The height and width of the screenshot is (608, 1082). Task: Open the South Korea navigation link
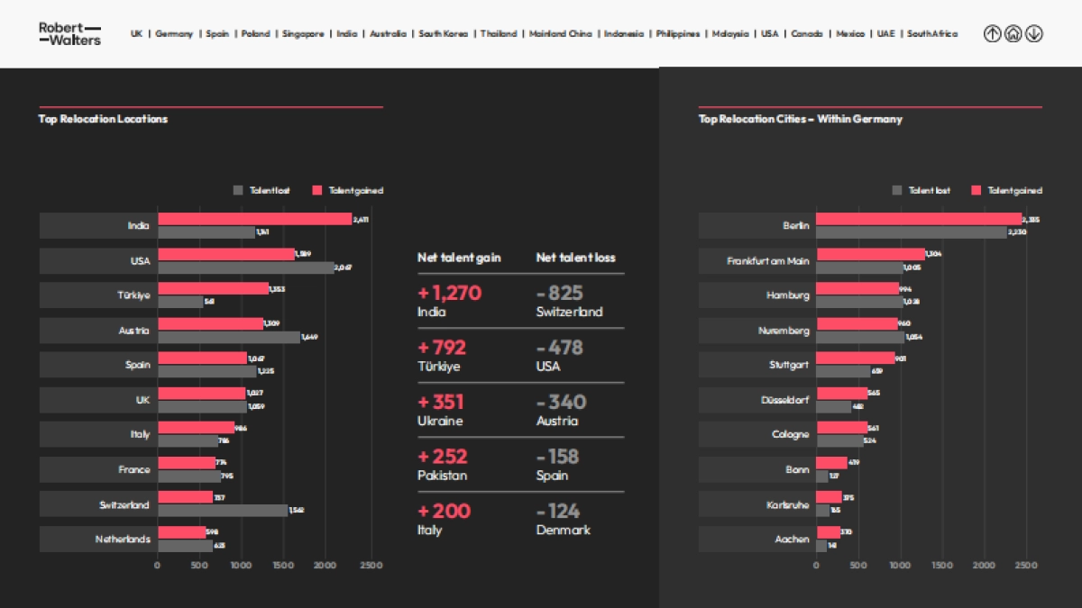[x=444, y=34]
